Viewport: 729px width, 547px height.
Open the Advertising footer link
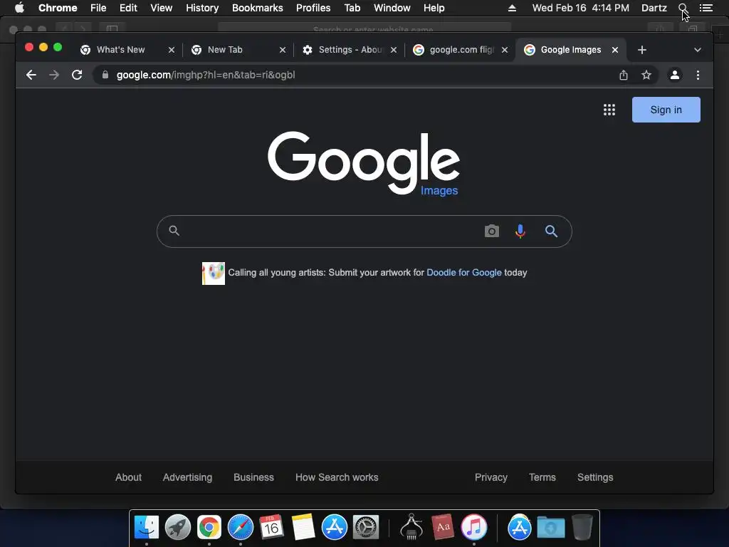187,477
